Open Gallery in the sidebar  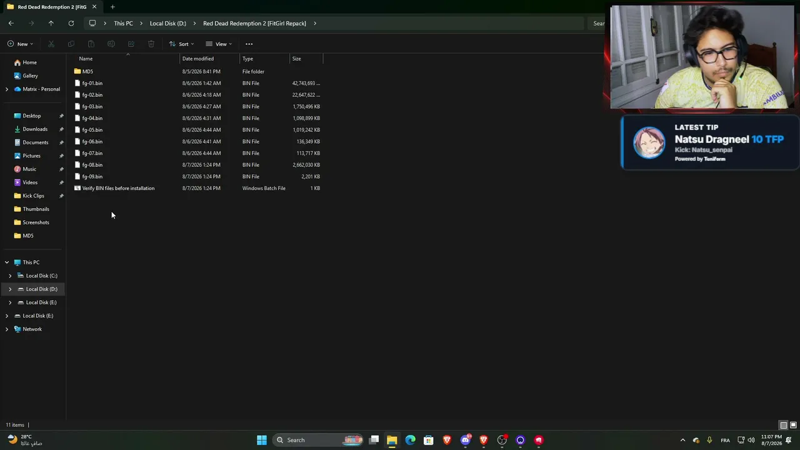click(x=30, y=76)
